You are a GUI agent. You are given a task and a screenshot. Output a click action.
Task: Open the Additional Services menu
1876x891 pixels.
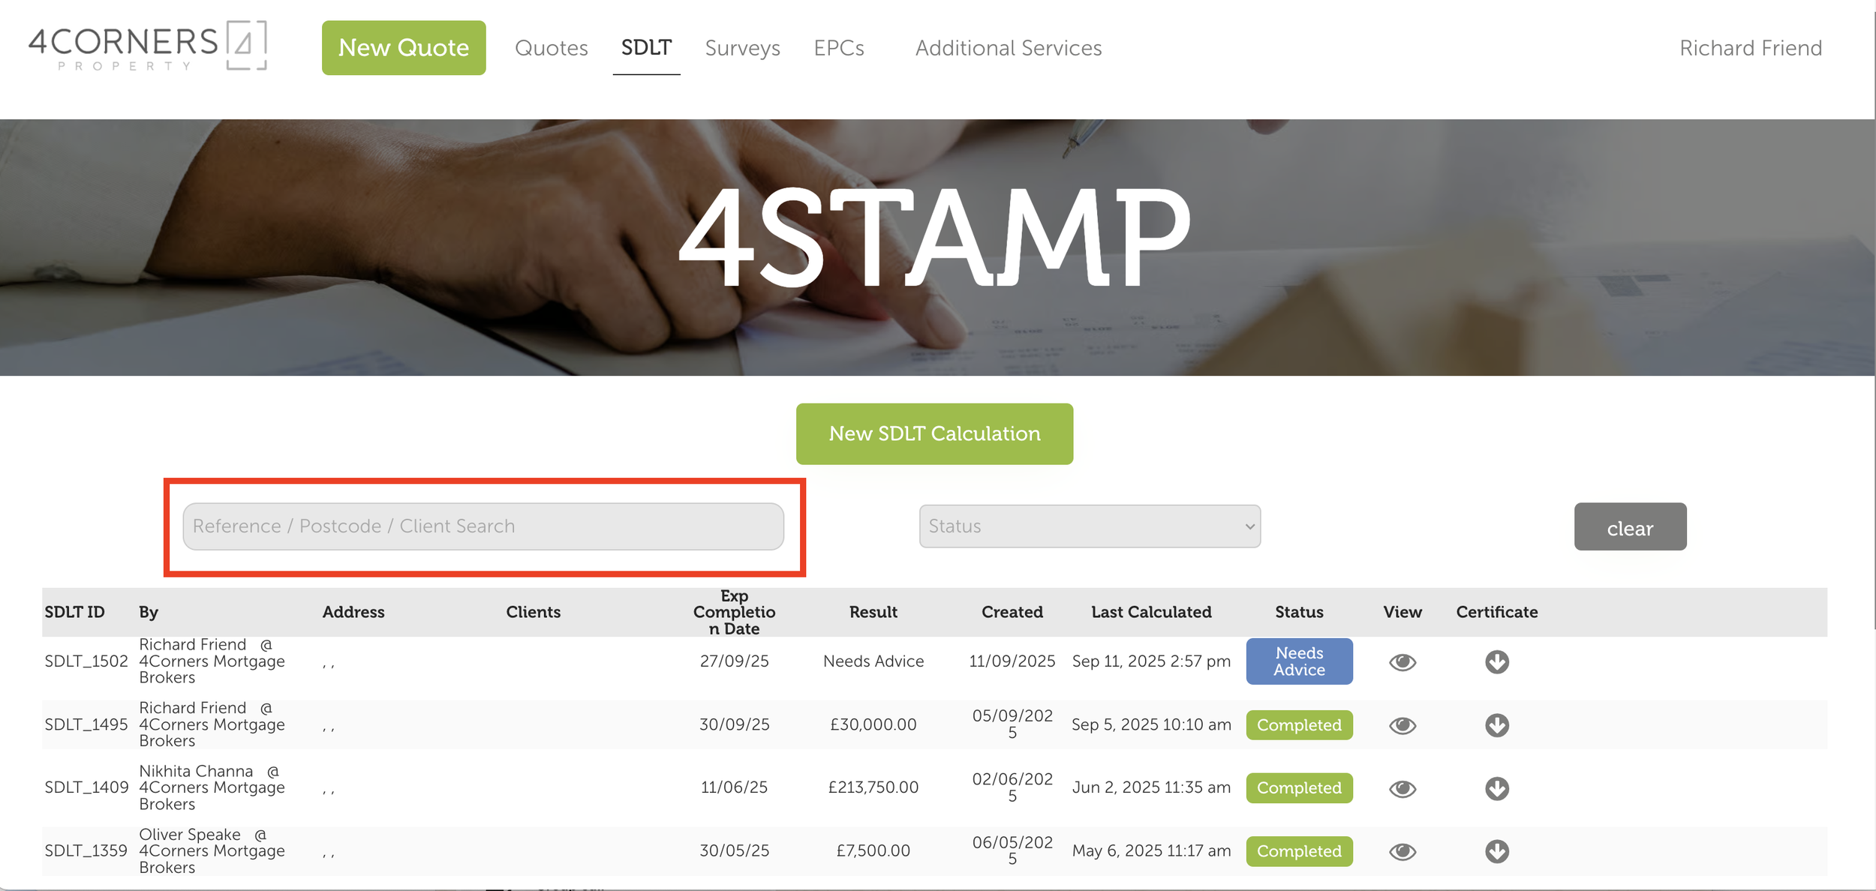(1008, 48)
